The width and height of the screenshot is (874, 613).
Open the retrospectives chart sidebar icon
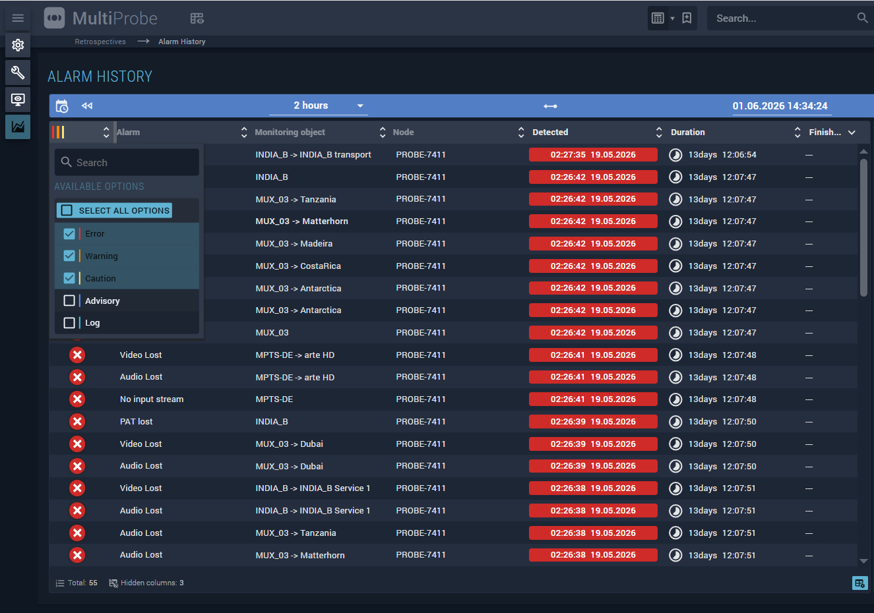(18, 127)
